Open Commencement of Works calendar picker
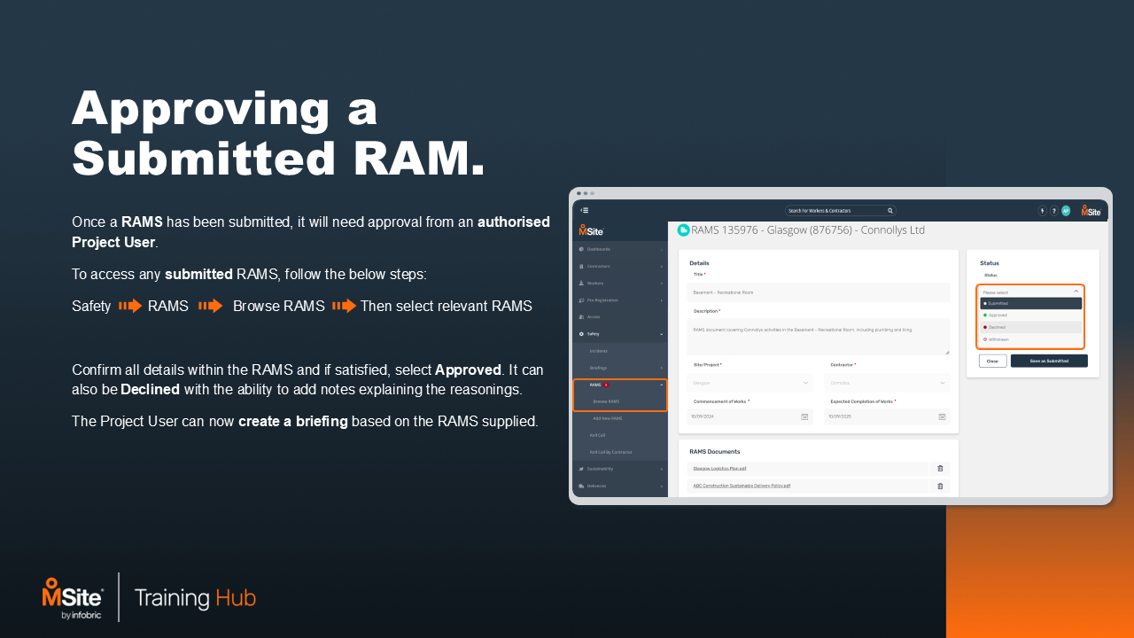Viewport: 1134px width, 638px height. pyautogui.click(x=804, y=416)
